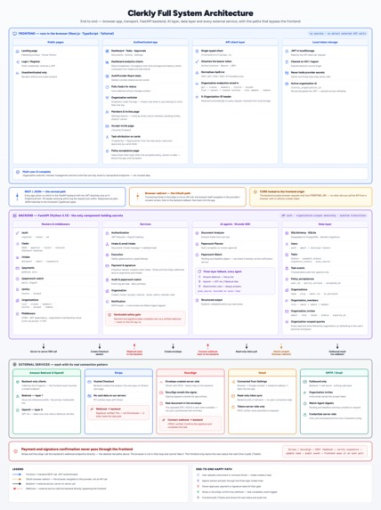
Task: Click the Credentials server side icon
Action: click(x=304, y=415)
